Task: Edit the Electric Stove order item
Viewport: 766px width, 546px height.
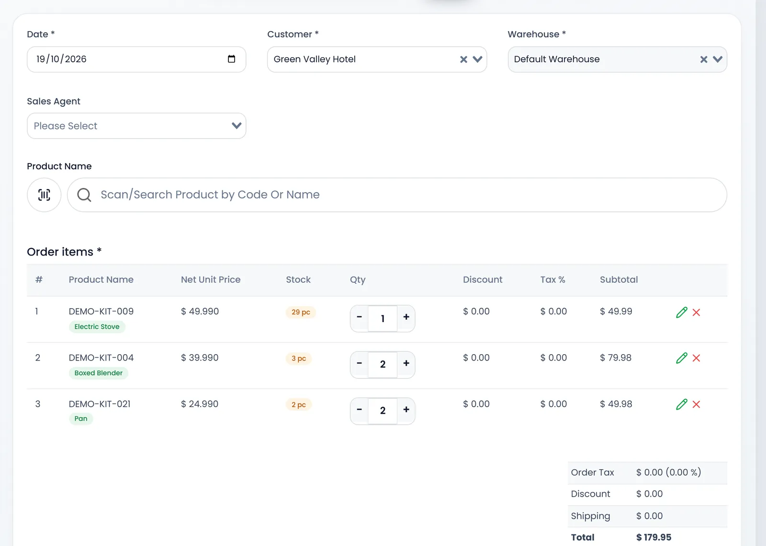Action: 682,313
